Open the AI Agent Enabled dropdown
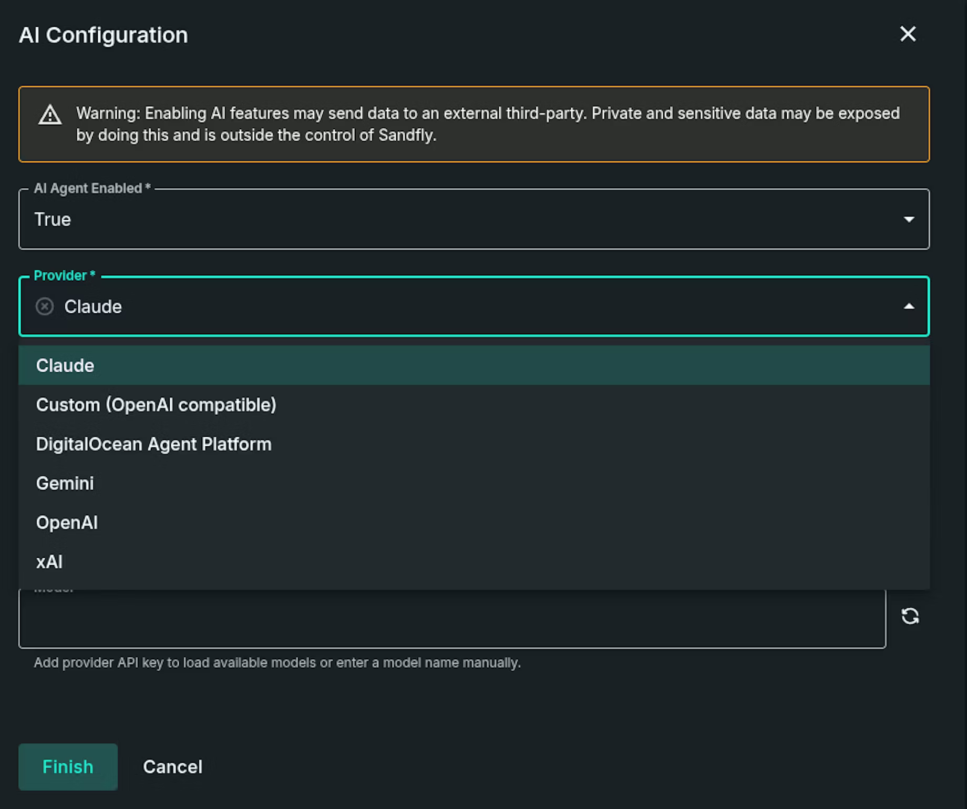967x809 pixels. (474, 219)
